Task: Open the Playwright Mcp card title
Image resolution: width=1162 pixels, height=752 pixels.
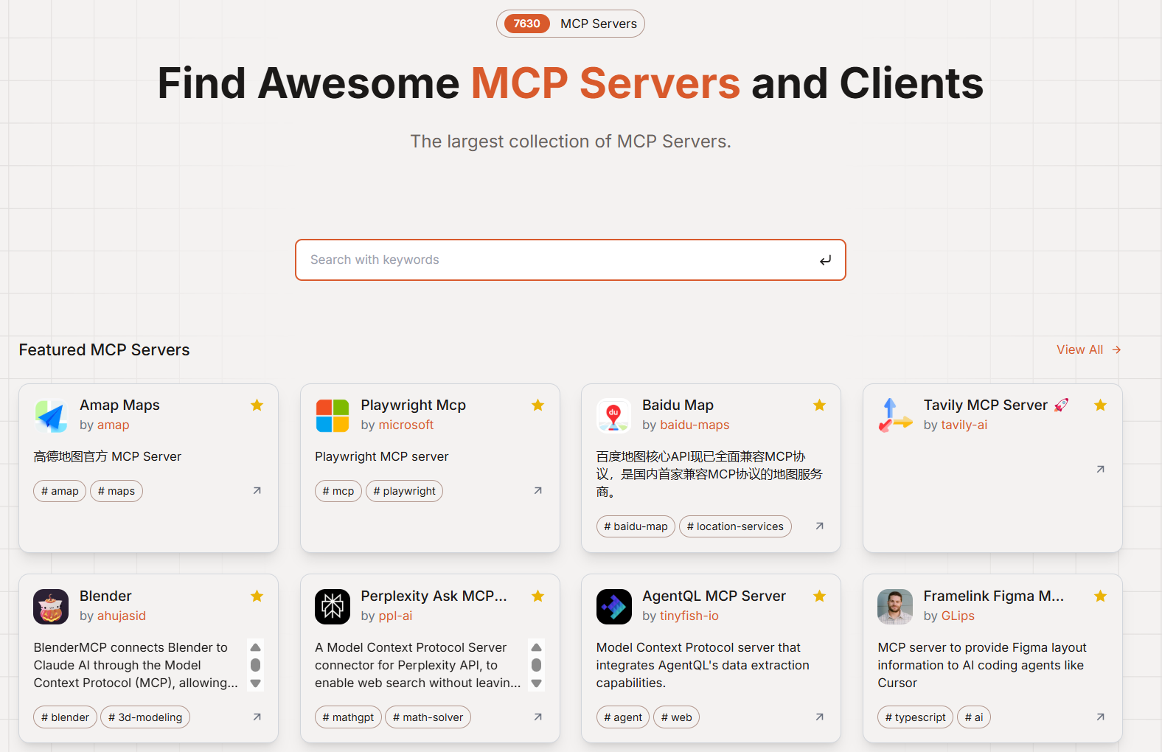Action: 413,405
